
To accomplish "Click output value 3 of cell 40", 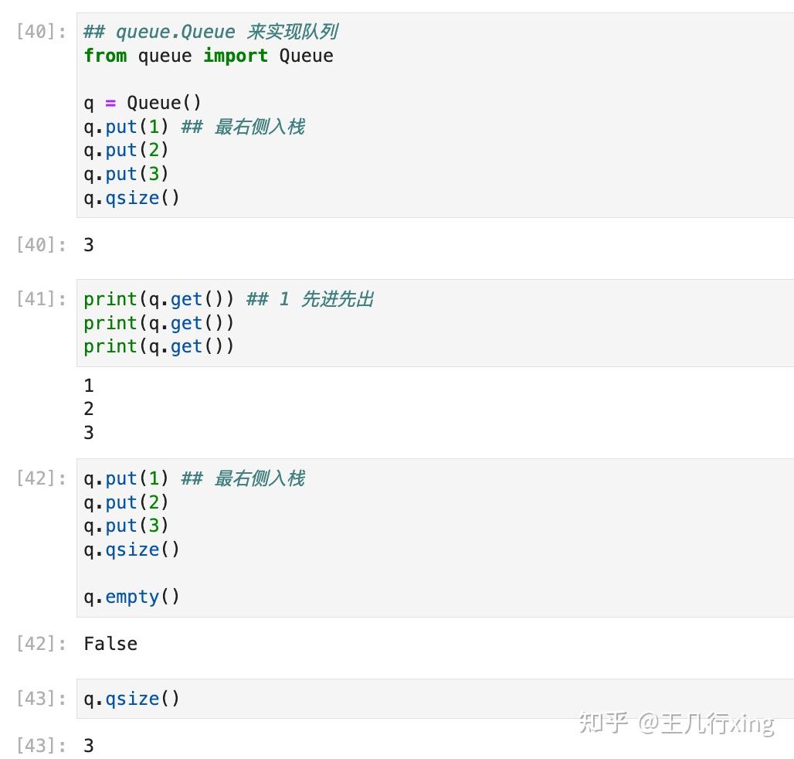I will tap(89, 245).
